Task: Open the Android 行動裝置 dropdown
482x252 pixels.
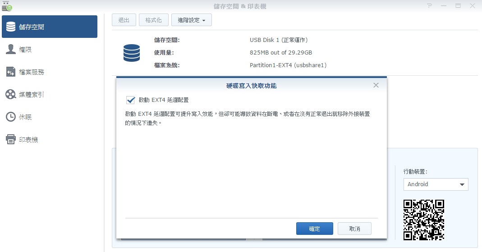Action: pos(436,184)
